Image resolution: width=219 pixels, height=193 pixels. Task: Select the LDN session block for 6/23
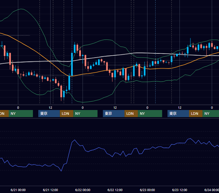coord(196,114)
